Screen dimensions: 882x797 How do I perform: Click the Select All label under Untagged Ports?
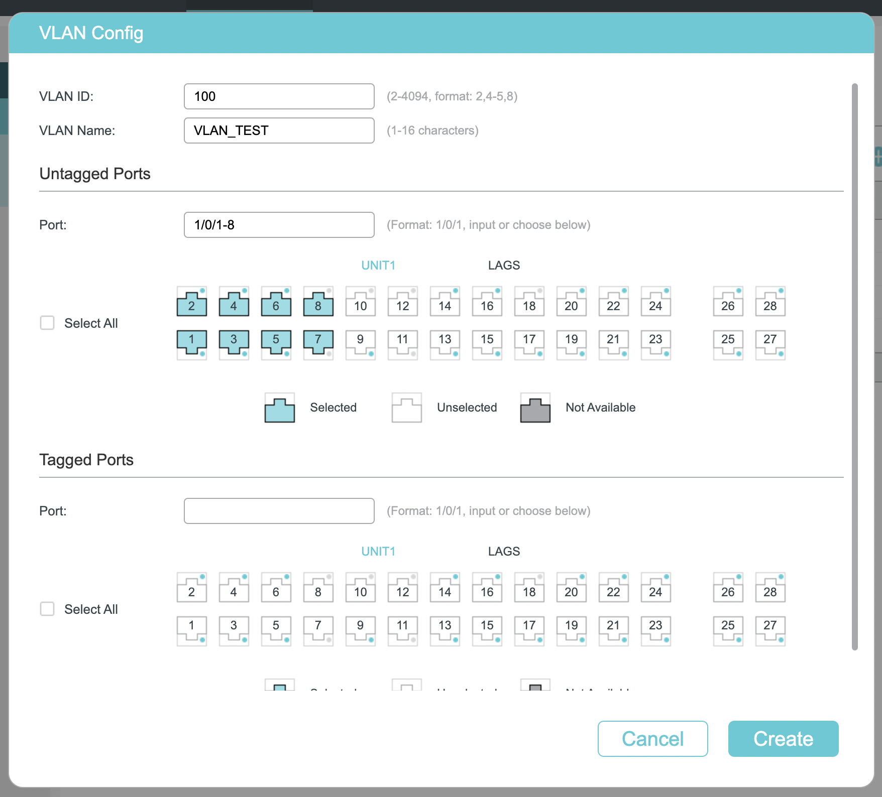tap(91, 323)
